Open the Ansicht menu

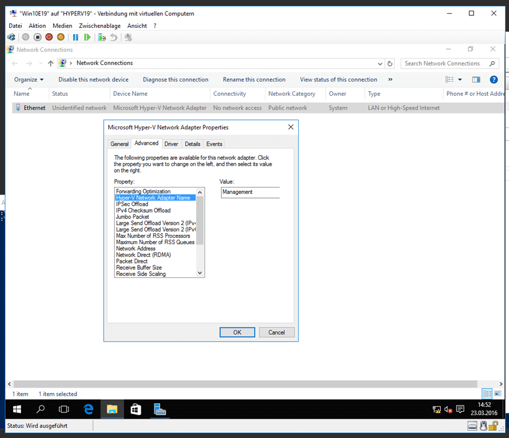(137, 26)
